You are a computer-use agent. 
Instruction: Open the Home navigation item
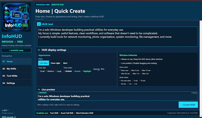click(16, 62)
